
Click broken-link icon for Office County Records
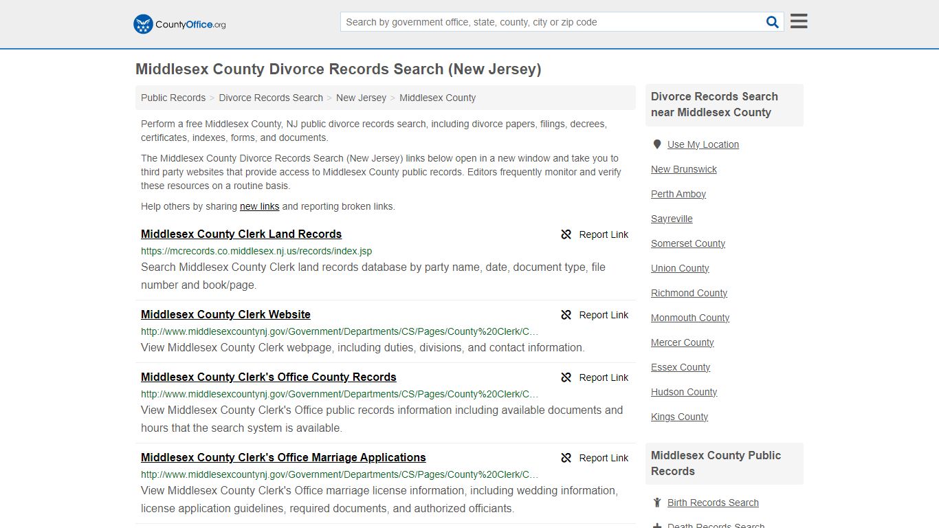(566, 377)
